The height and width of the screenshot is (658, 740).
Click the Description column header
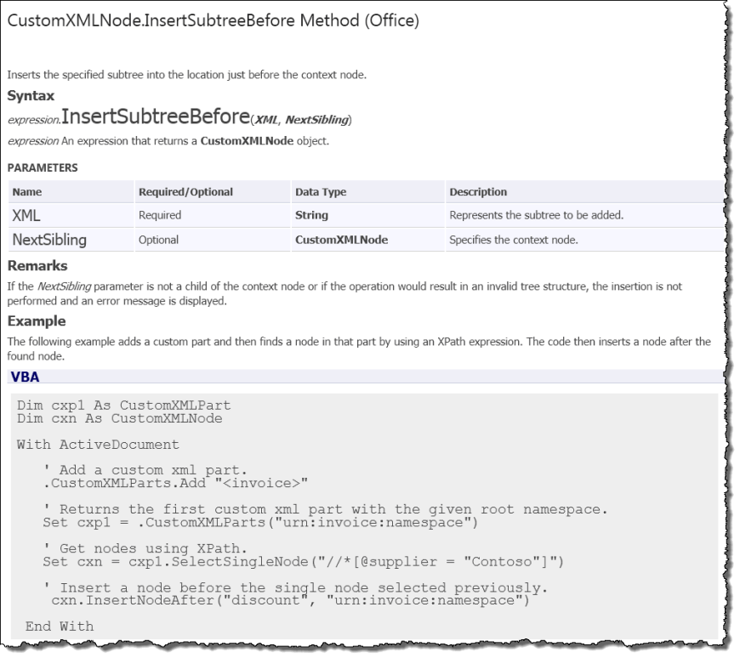475,191
